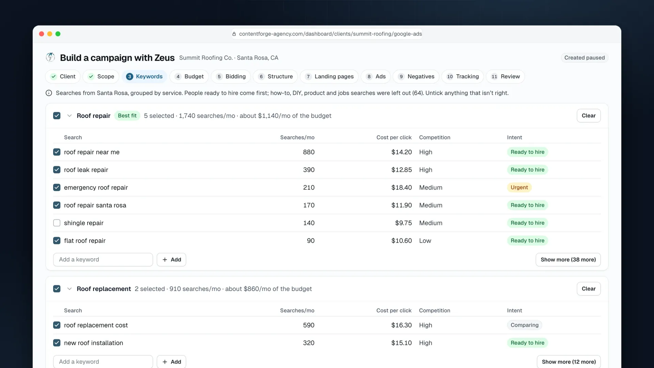Select the Keywords step
The image size is (654, 368).
pos(144,77)
